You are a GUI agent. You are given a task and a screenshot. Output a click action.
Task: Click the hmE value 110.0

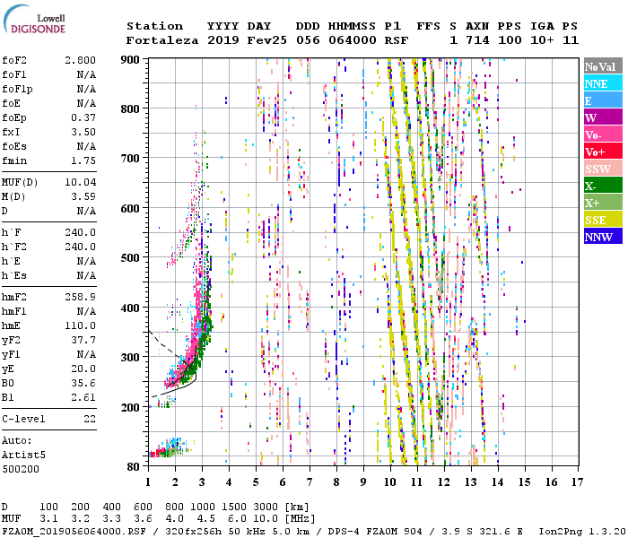pyautogui.click(x=81, y=325)
